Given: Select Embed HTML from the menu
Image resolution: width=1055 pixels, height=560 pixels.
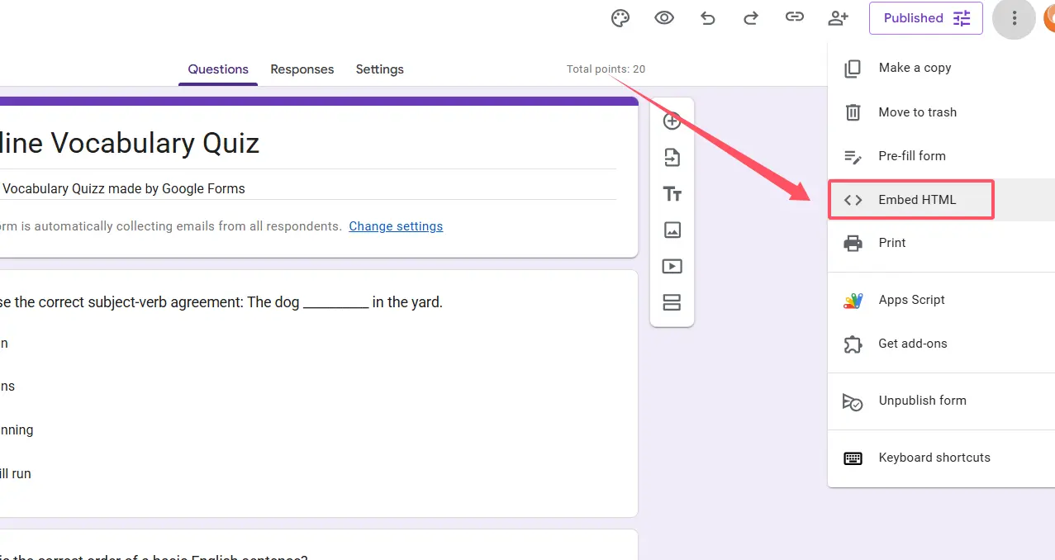Looking at the screenshot, I should [916, 200].
